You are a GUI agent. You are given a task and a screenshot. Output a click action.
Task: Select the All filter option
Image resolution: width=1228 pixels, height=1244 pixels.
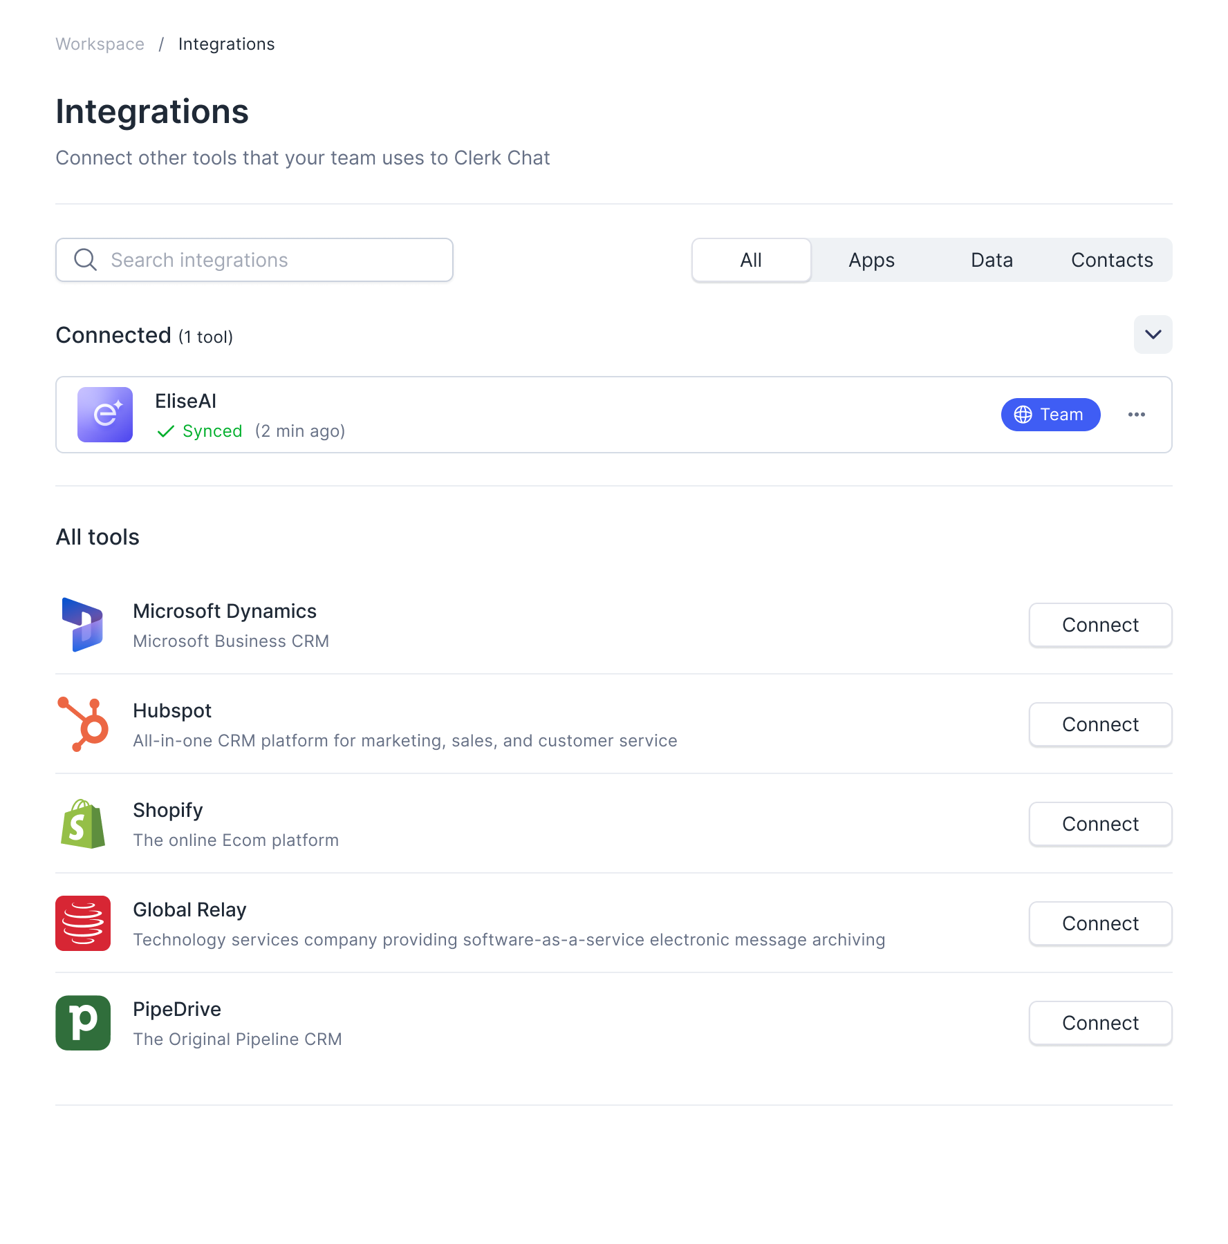(x=751, y=260)
